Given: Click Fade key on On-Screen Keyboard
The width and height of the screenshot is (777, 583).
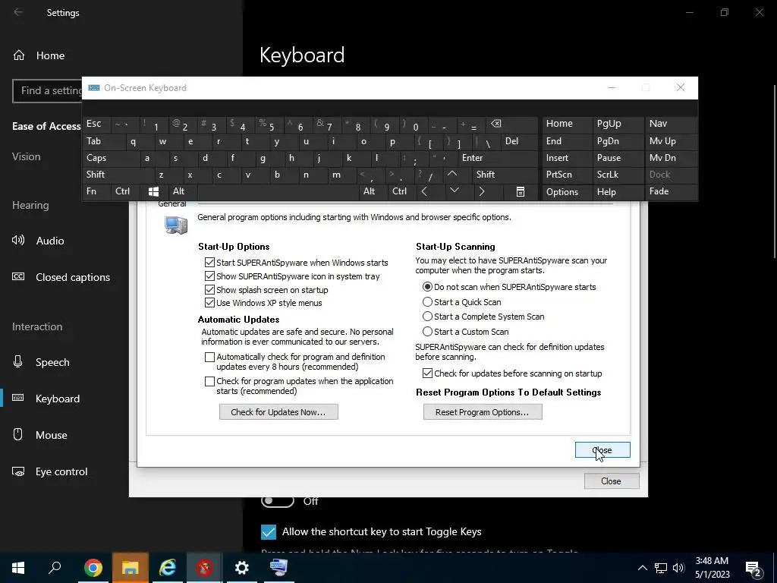Looking at the screenshot, I should click(x=671, y=191).
